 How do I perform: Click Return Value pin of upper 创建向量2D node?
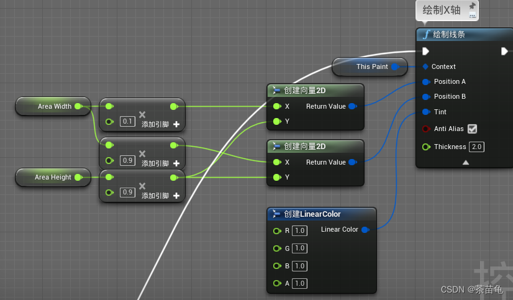pyautogui.click(x=352, y=106)
